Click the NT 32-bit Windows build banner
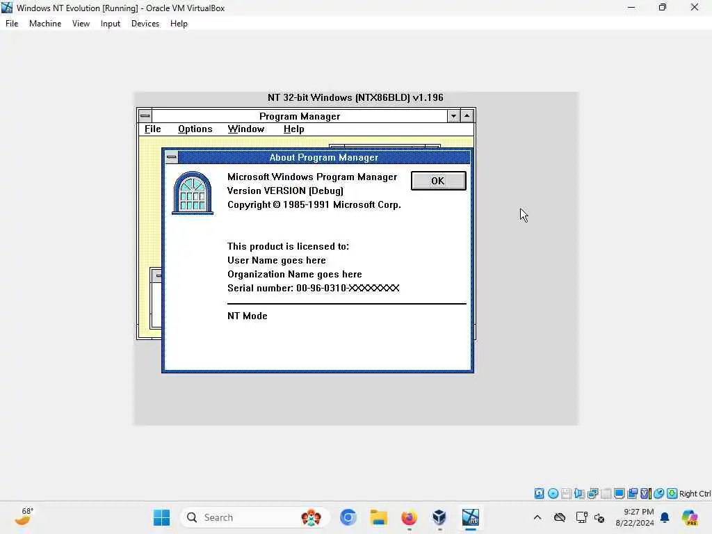Viewport: 712px width, 534px height. tap(355, 97)
